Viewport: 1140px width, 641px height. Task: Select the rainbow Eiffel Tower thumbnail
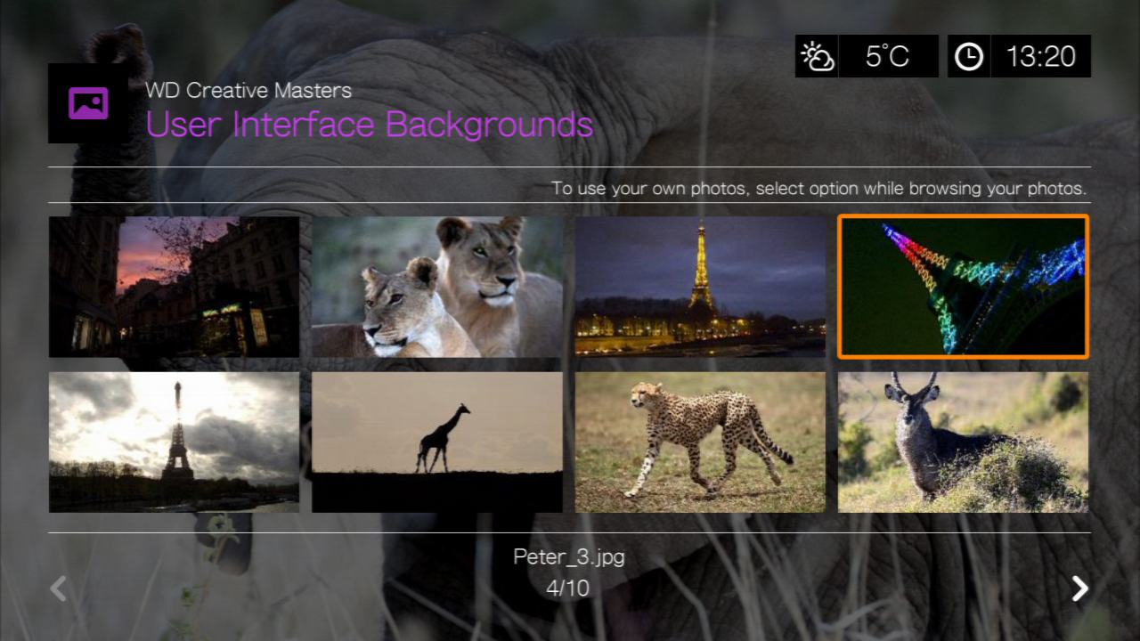(963, 287)
